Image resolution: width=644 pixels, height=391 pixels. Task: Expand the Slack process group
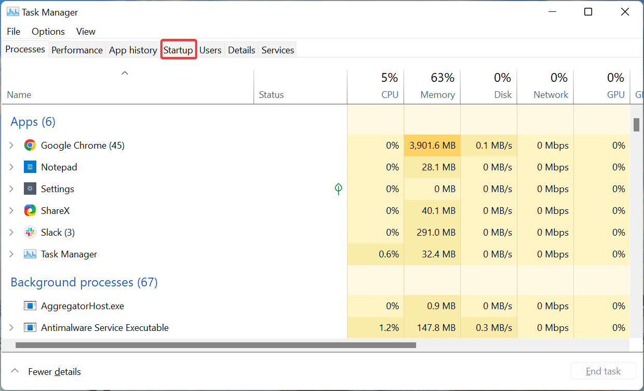10,232
